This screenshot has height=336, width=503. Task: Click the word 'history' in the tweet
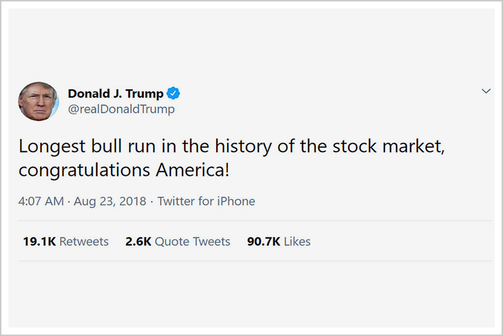pyautogui.click(x=243, y=147)
